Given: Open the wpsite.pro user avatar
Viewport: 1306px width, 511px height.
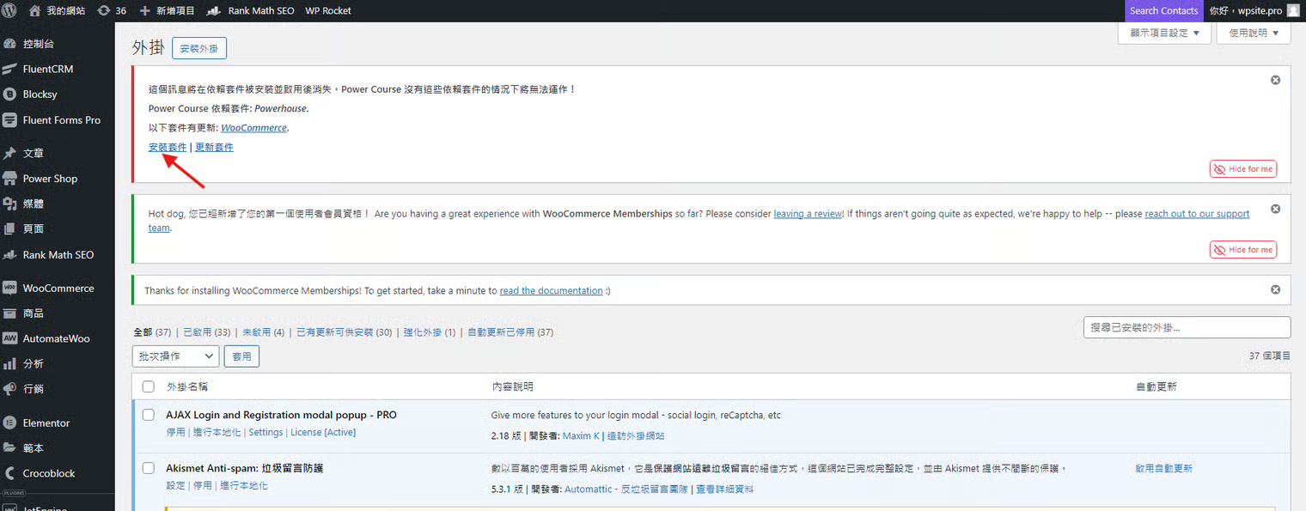Looking at the screenshot, I should [x=1293, y=10].
